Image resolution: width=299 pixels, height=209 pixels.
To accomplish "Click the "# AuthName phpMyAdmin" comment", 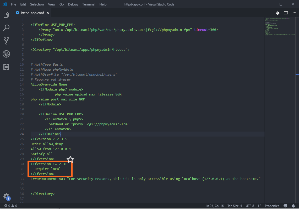I will [52, 70].
